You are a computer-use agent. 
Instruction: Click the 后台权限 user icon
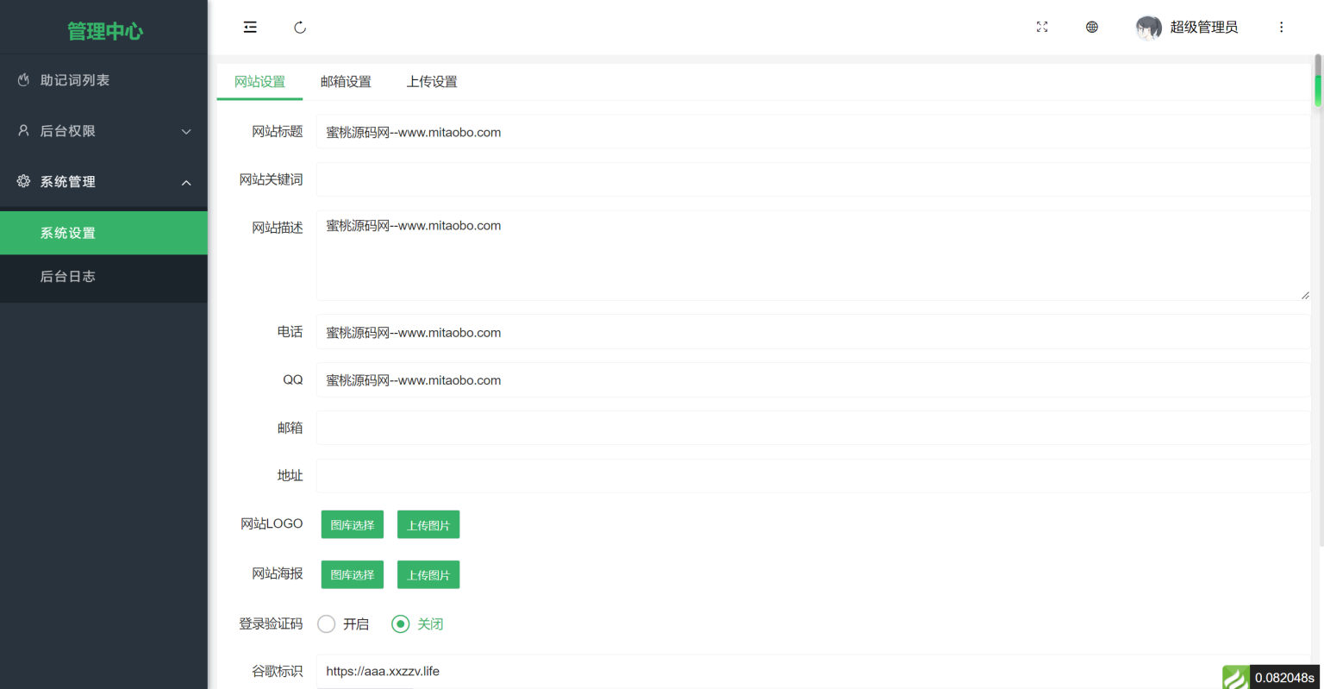tap(22, 130)
